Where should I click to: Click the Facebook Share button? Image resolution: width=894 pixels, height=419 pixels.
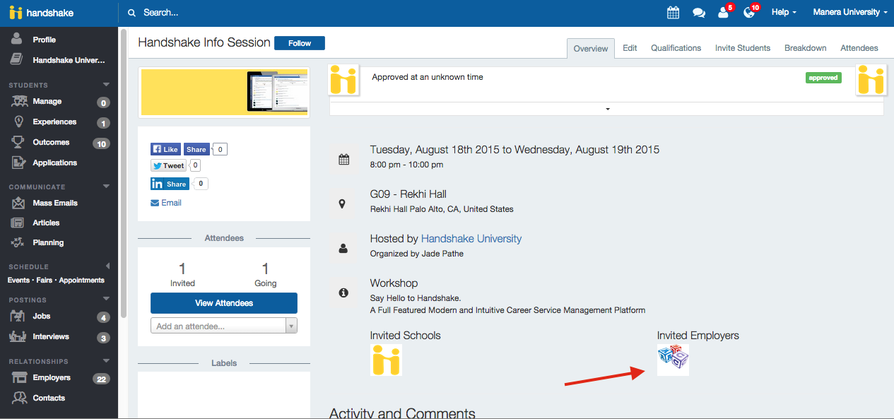[196, 149]
